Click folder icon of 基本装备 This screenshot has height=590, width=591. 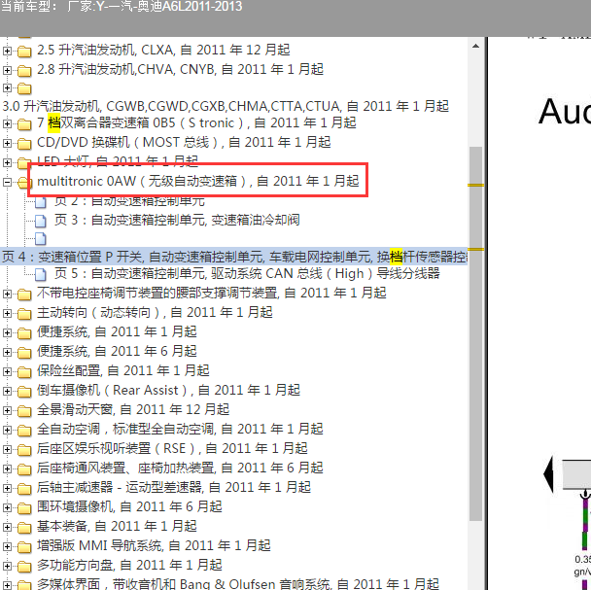pyautogui.click(x=24, y=528)
